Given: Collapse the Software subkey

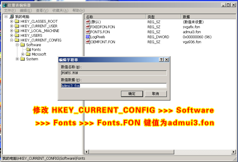Looking at the screenshot, I should tap(17, 45).
